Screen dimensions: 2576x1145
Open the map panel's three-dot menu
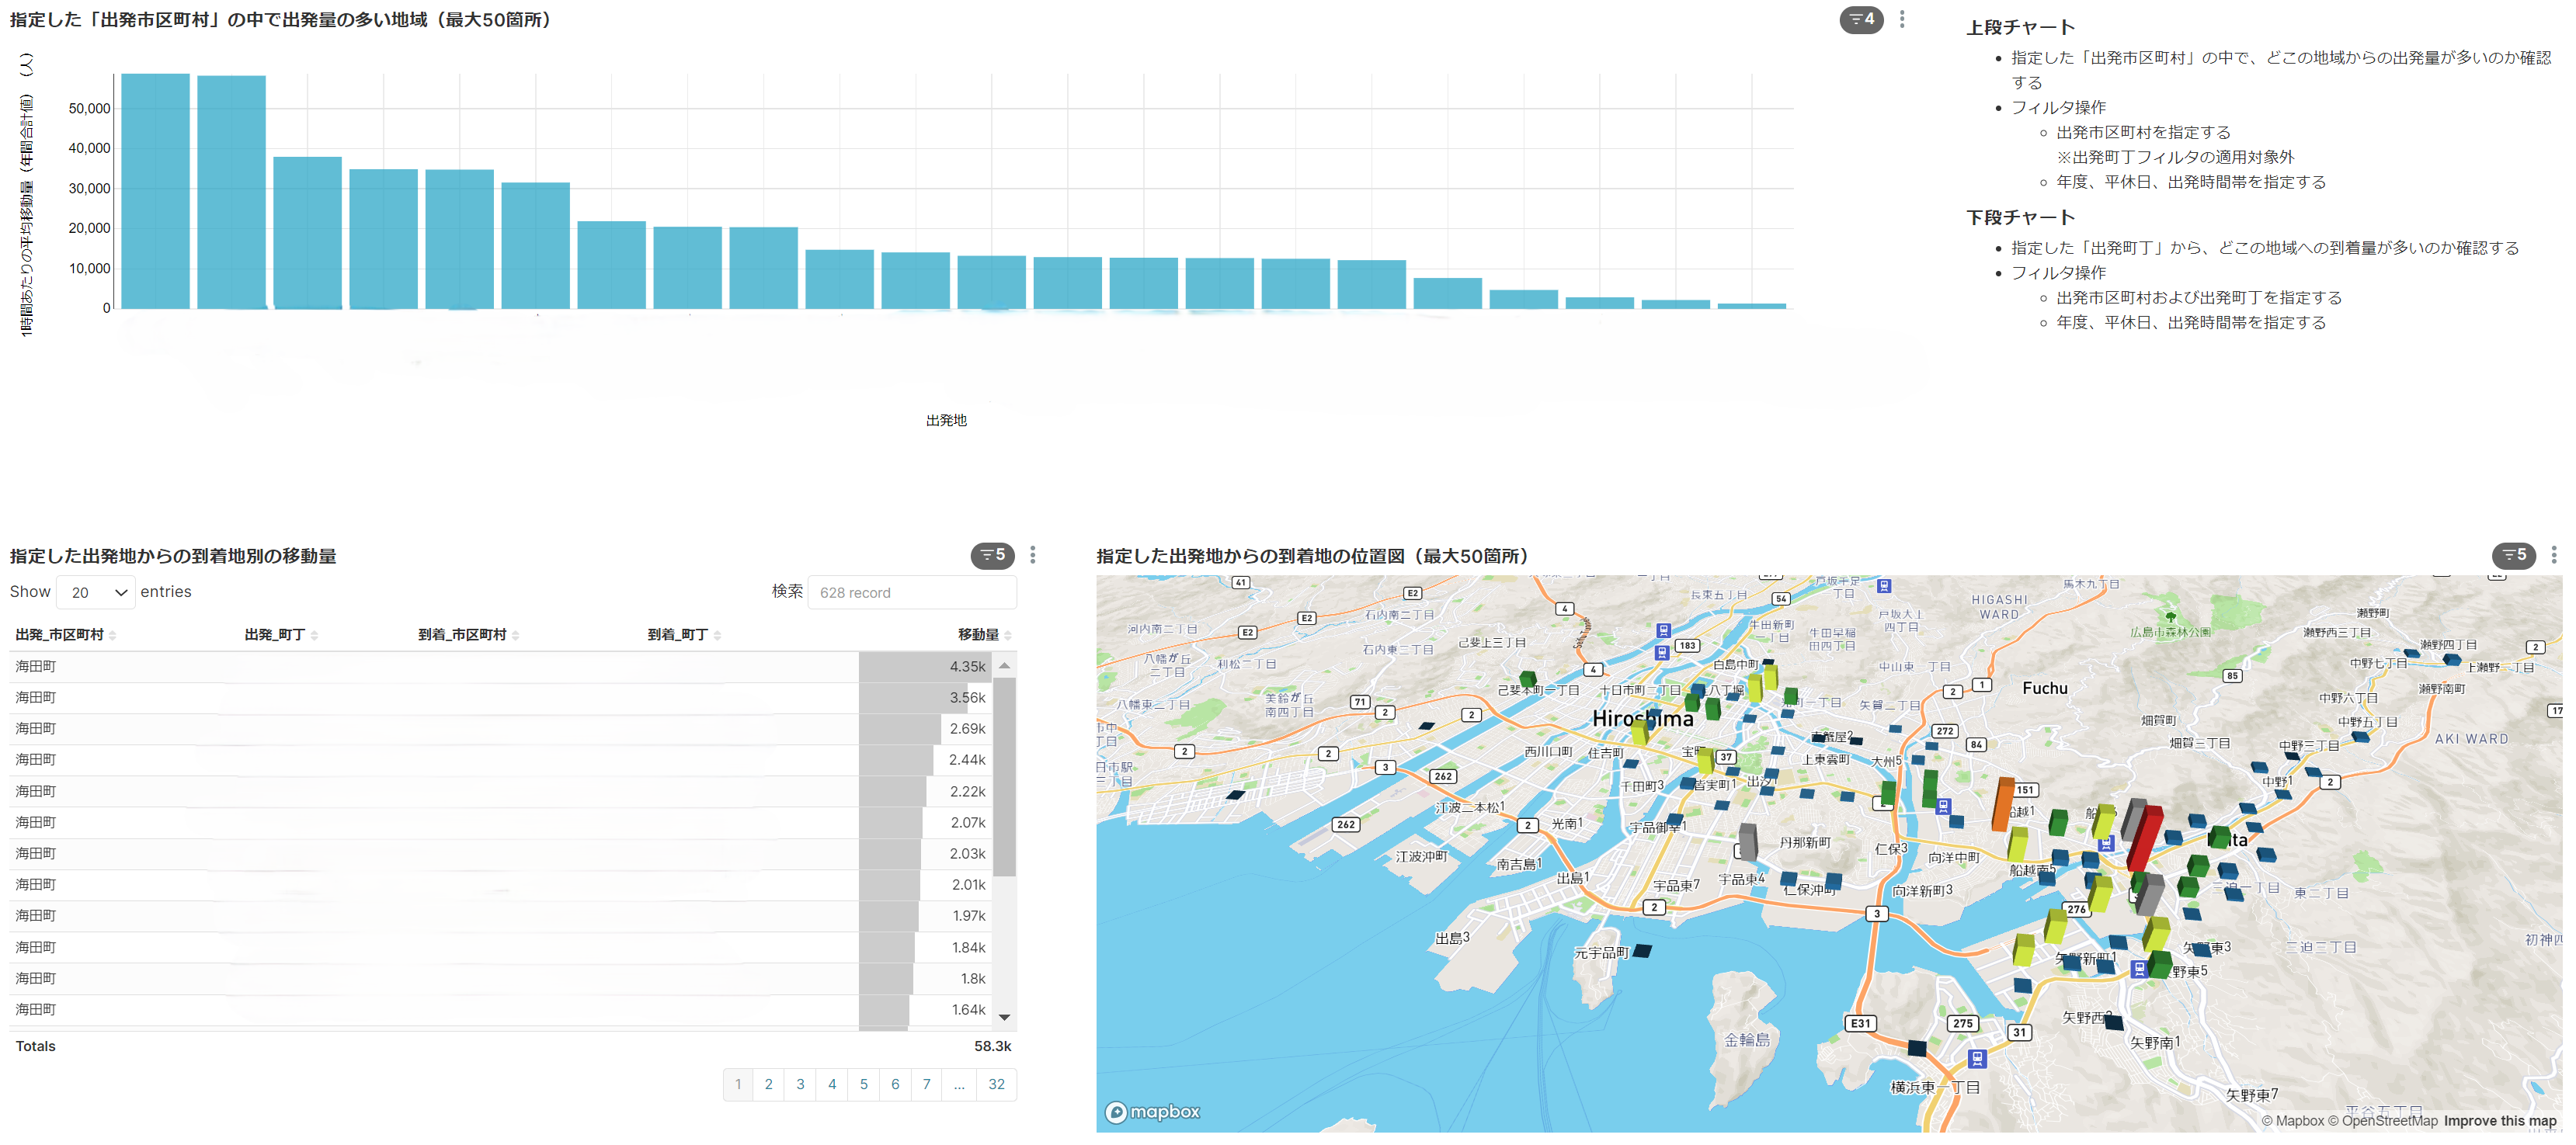point(2553,555)
